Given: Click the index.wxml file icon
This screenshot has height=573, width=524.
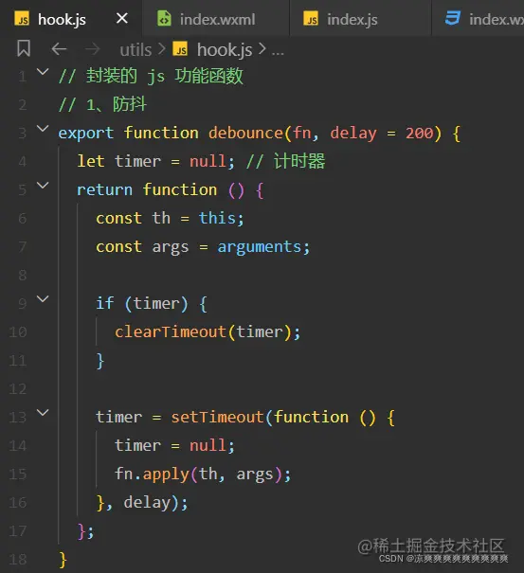Looking at the screenshot, I should tap(164, 18).
